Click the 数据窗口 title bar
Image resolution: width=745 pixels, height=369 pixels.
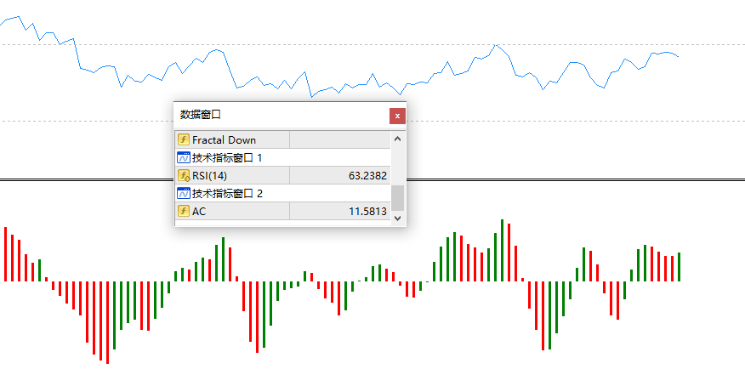272,115
